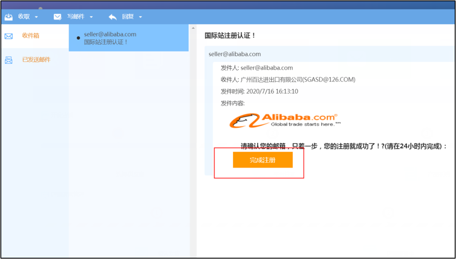Viewport: 456px width, 259px height.
Task: Select the 已发送邮件 sent-mail icon
Action: (8, 60)
